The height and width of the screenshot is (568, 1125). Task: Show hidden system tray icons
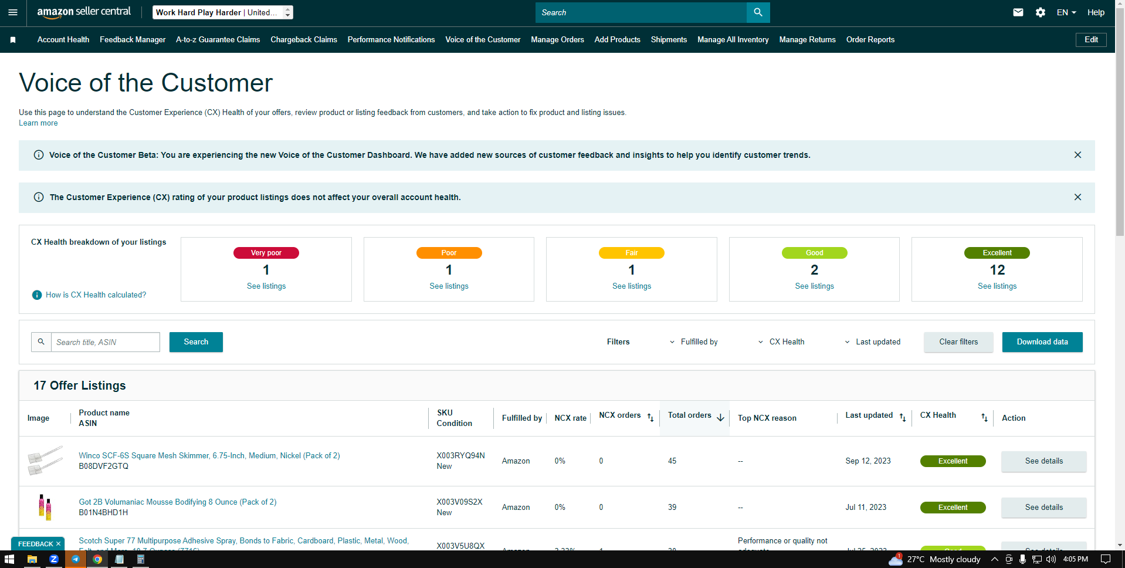(995, 559)
